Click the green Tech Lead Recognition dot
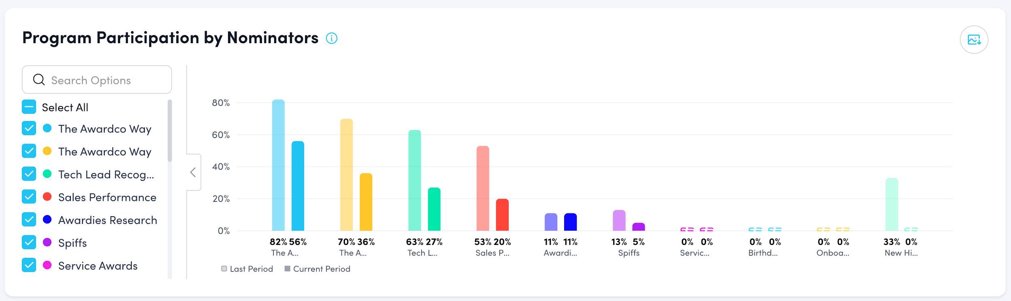The image size is (1011, 301). click(x=47, y=174)
